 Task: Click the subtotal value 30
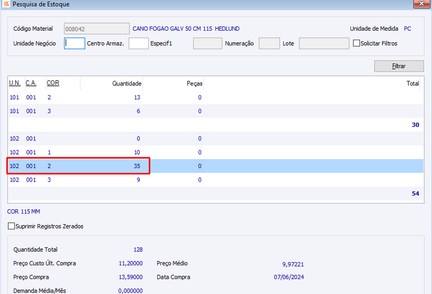415,125
